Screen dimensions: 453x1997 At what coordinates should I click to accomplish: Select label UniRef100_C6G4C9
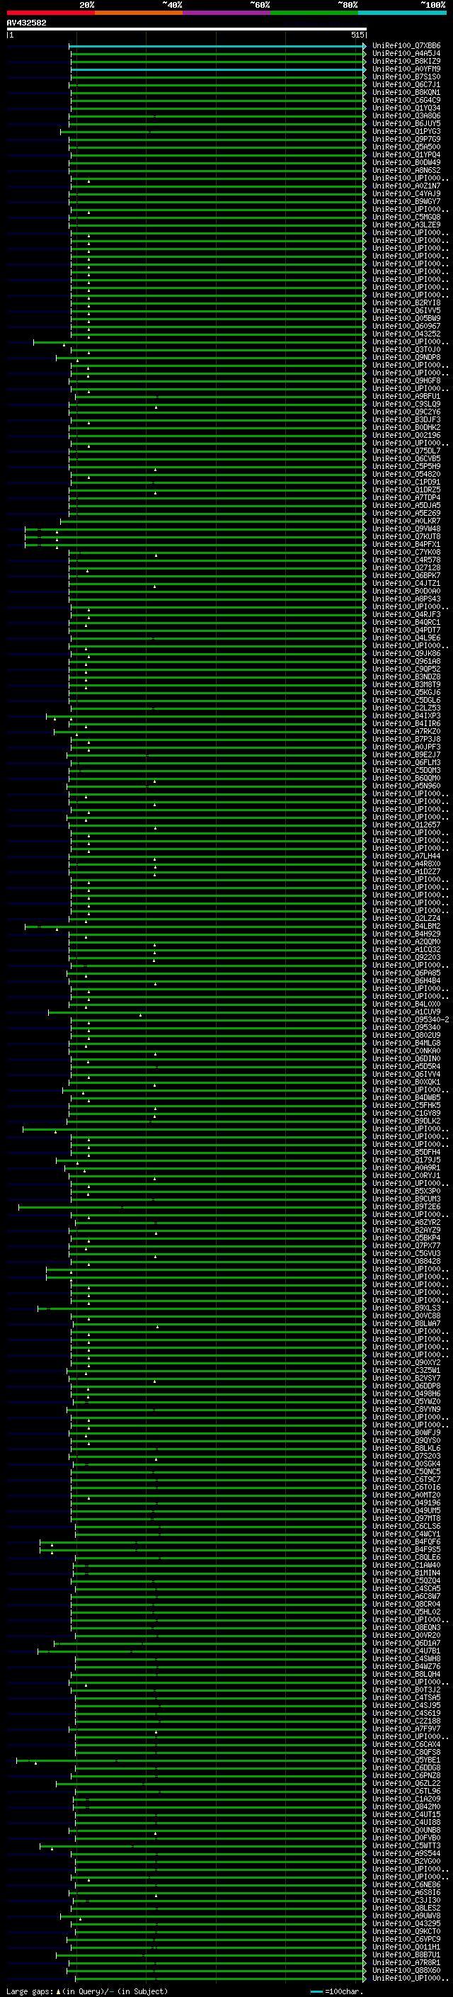[406, 100]
